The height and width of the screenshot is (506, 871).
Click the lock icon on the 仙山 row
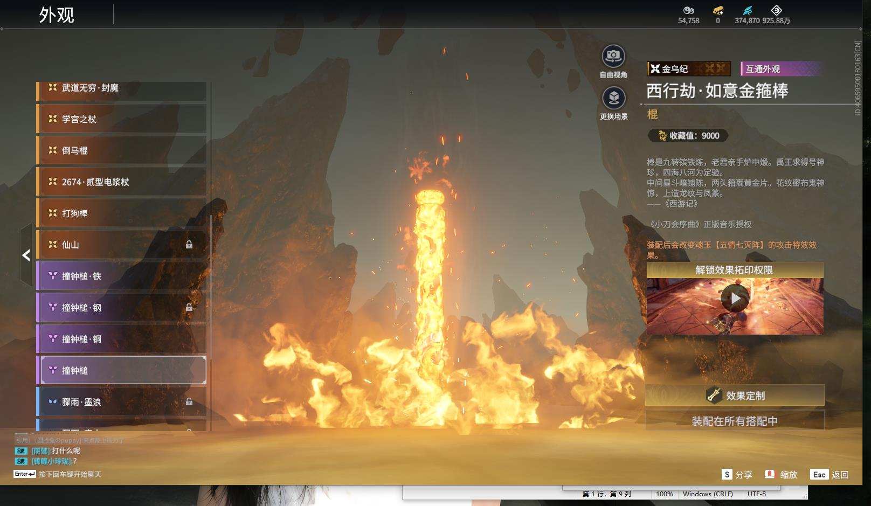(x=189, y=245)
